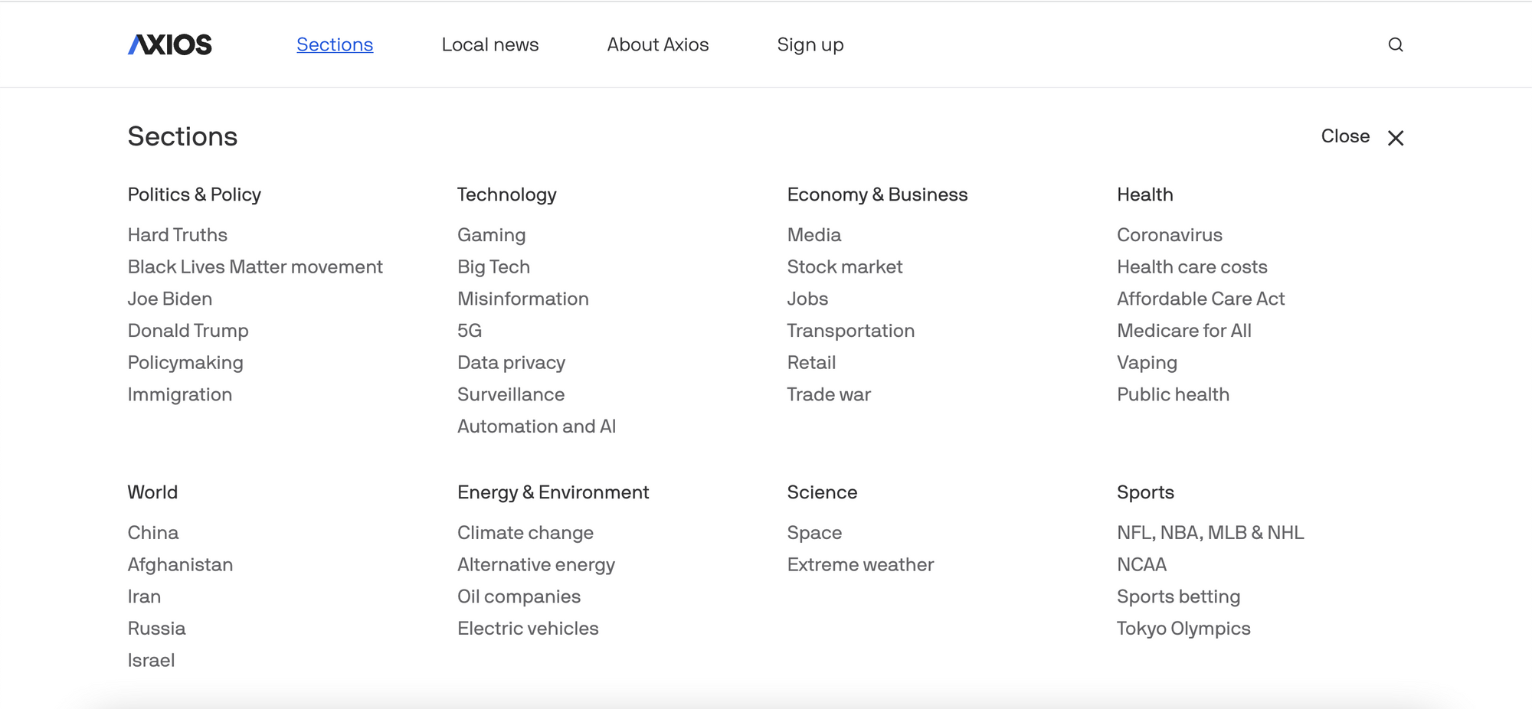Select the Joe Biden topic

tap(170, 299)
